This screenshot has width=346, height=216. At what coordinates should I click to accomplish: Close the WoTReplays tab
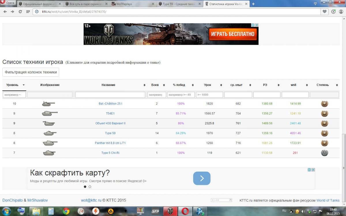click(153, 4)
